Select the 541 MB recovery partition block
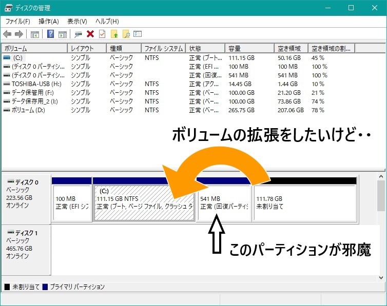The height and width of the screenshot is (306, 387). (224, 199)
